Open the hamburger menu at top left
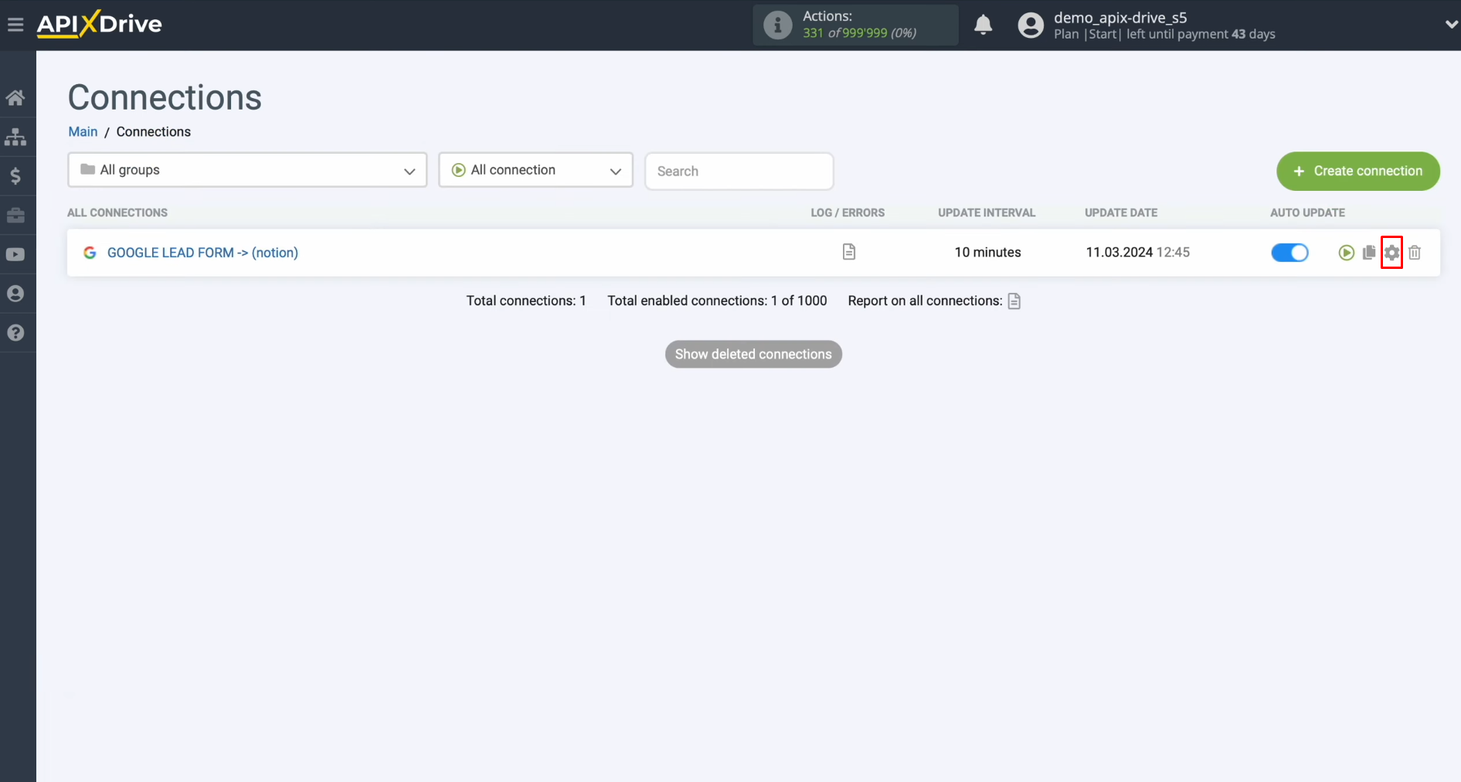The height and width of the screenshot is (782, 1461). [x=15, y=24]
